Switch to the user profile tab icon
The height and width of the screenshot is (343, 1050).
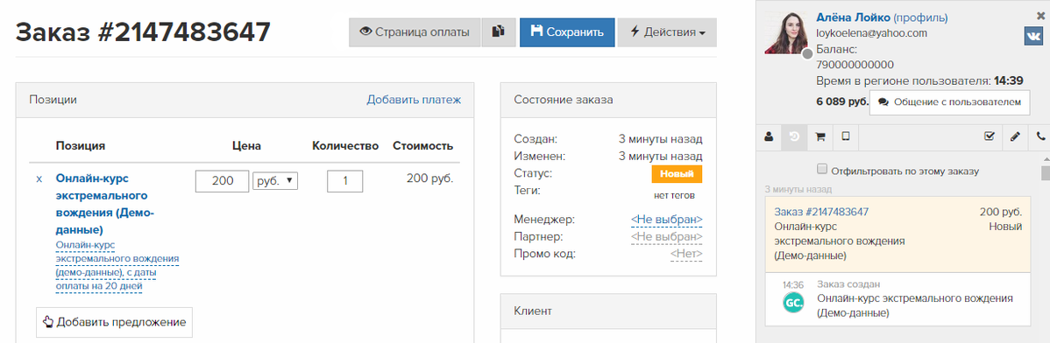pos(768,136)
